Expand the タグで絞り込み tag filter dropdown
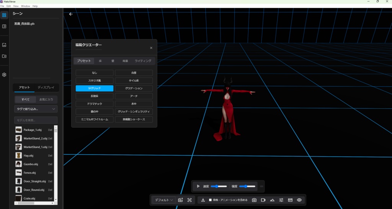Image resolution: width=392 pixels, height=209 pixels. (36, 109)
